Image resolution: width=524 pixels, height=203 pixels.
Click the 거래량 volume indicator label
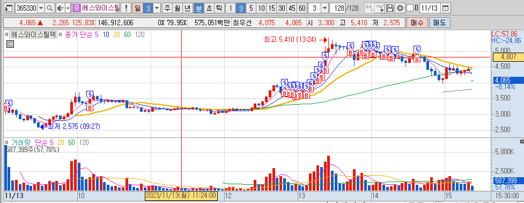pyautogui.click(x=21, y=142)
